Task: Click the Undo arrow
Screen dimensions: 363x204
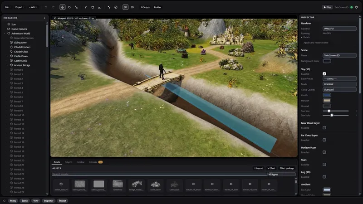Action: click(46, 7)
